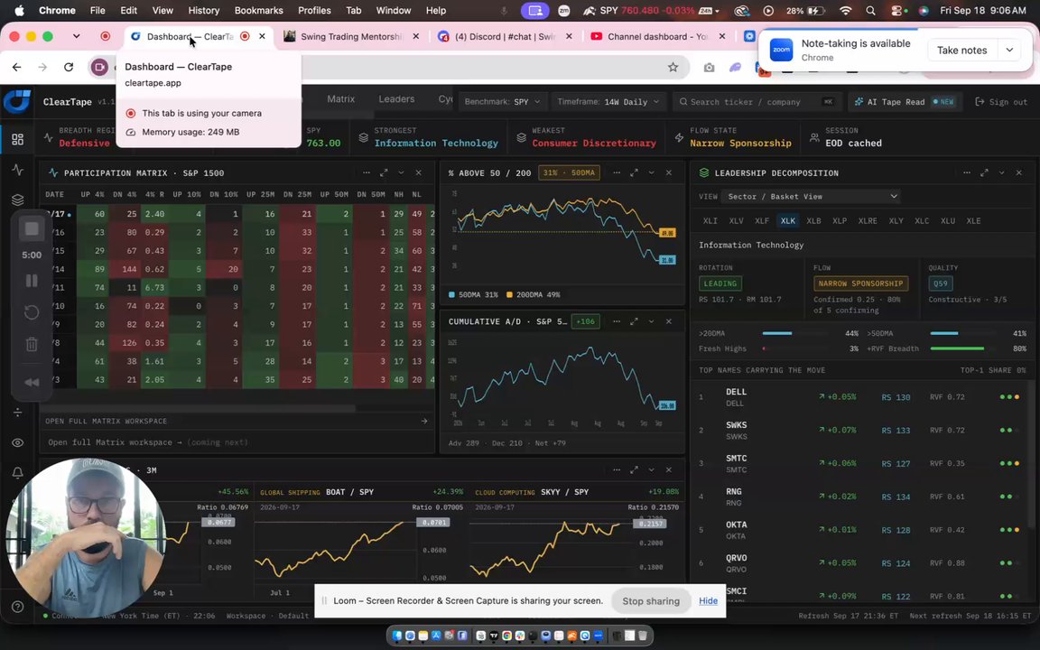
Task: Open the Benchmark SPY dropdown
Action: (x=503, y=101)
